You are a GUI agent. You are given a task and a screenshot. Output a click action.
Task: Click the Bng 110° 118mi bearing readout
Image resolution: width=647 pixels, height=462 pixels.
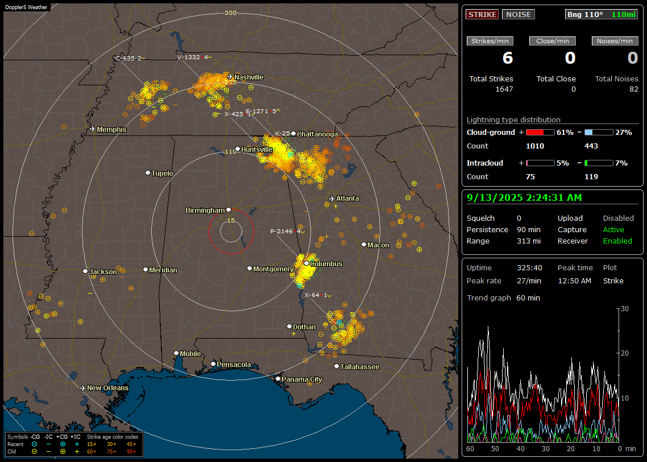click(601, 14)
